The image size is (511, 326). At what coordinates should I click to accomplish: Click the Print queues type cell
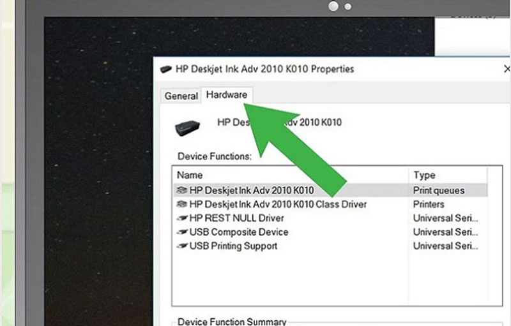click(439, 191)
